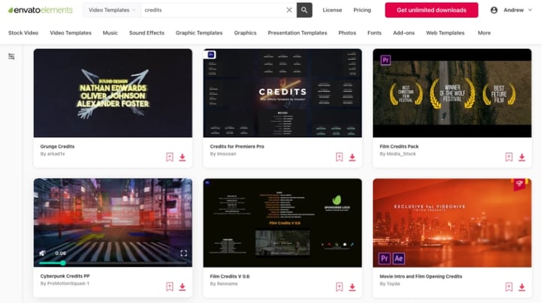
Task: Open the Fonts category
Action: pyautogui.click(x=374, y=33)
